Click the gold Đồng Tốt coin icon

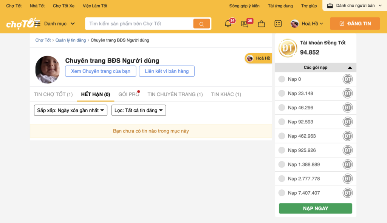[288, 48]
